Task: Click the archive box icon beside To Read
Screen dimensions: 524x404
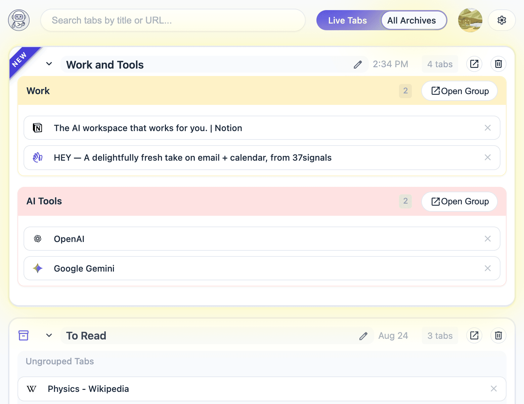Action: pos(24,335)
